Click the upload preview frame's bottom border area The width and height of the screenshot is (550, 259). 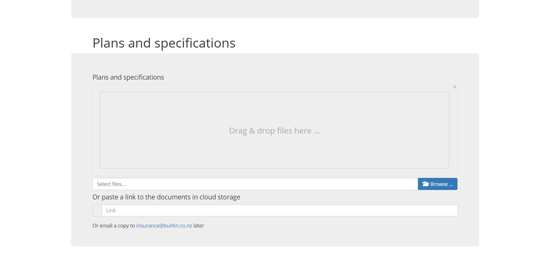tap(274, 172)
